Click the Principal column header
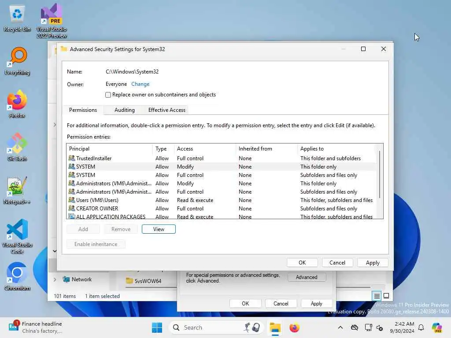The height and width of the screenshot is (338, 451). pyautogui.click(x=109, y=149)
